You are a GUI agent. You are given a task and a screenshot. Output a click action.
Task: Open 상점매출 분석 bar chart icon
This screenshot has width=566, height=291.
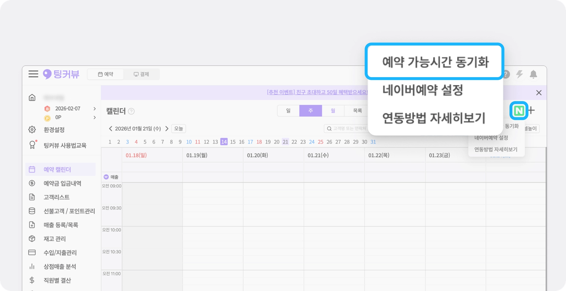coord(32,266)
